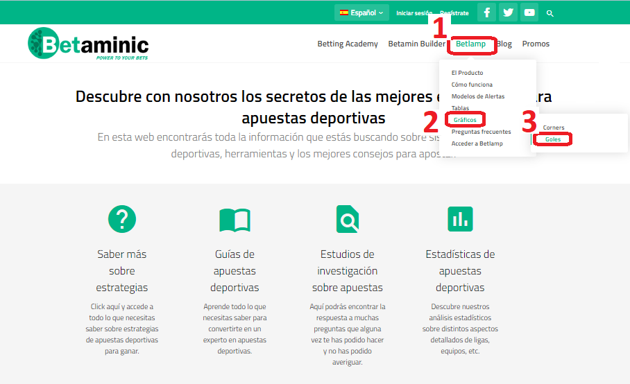The image size is (630, 384).
Task: Open the Blog menu item
Action: pyautogui.click(x=504, y=44)
